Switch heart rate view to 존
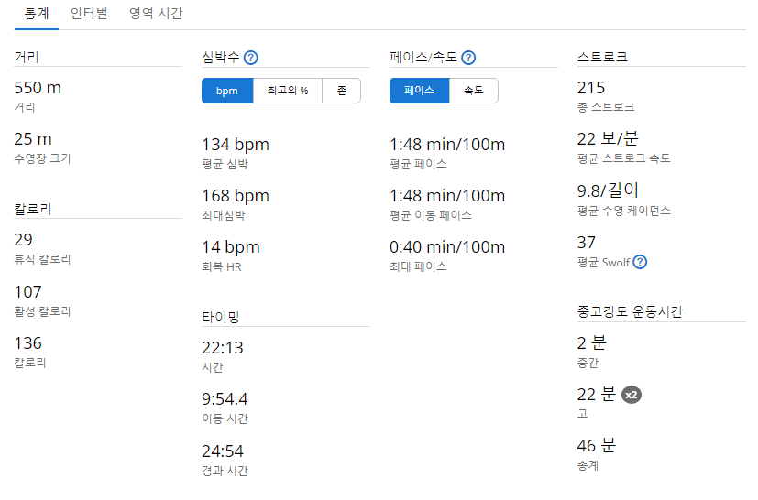 [341, 91]
